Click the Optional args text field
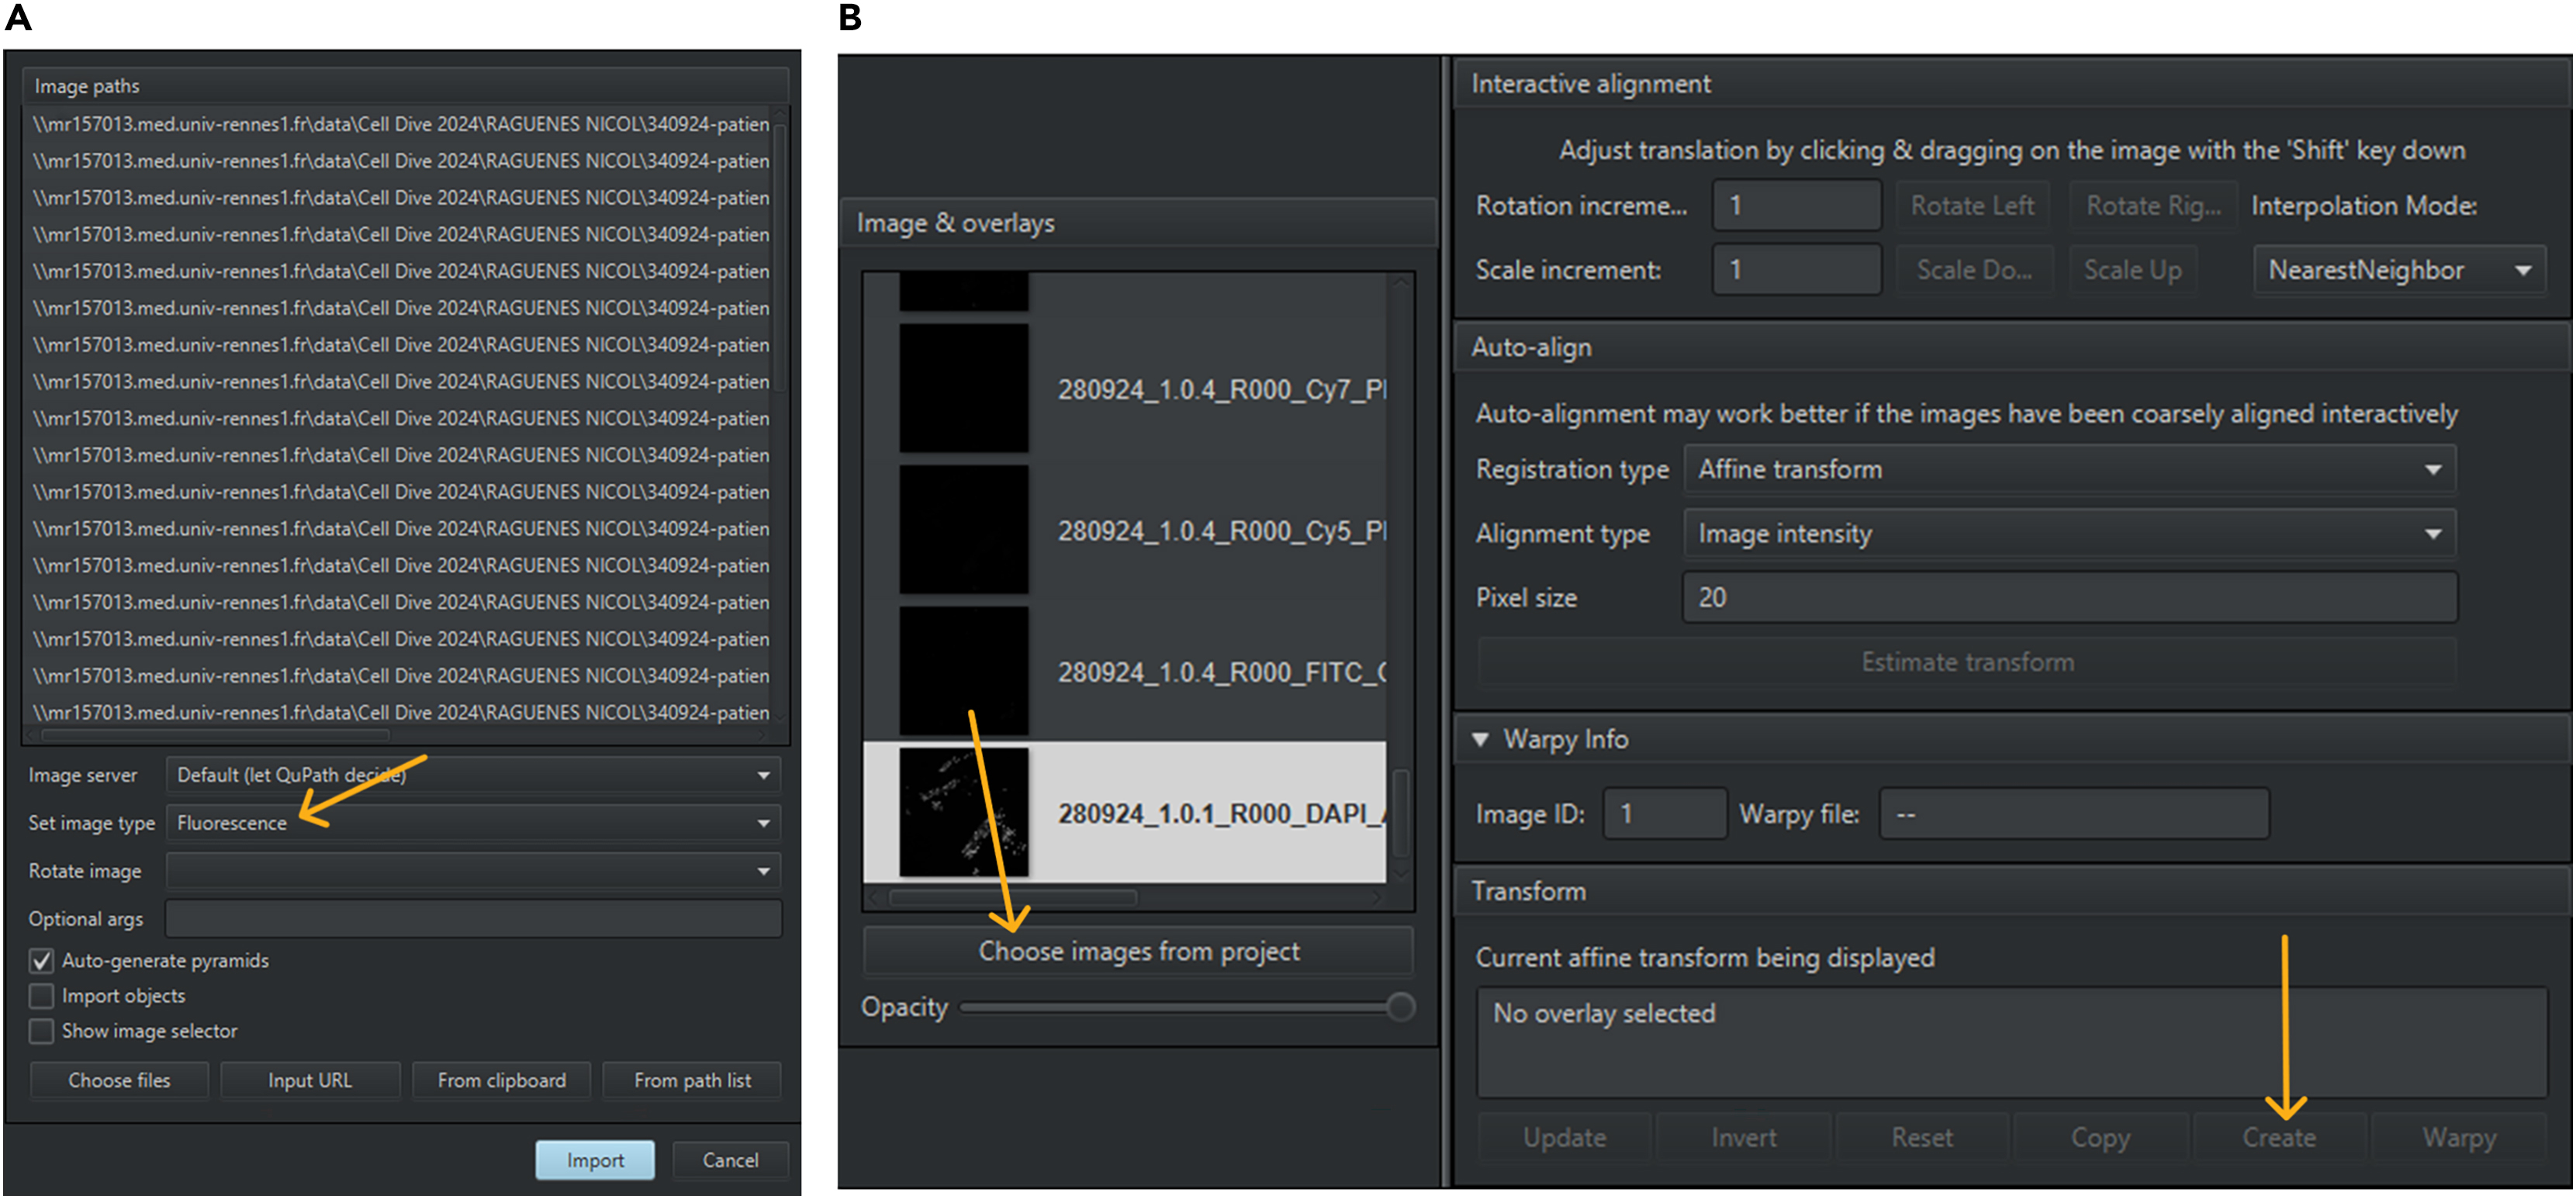2576x1199 pixels. point(473,918)
